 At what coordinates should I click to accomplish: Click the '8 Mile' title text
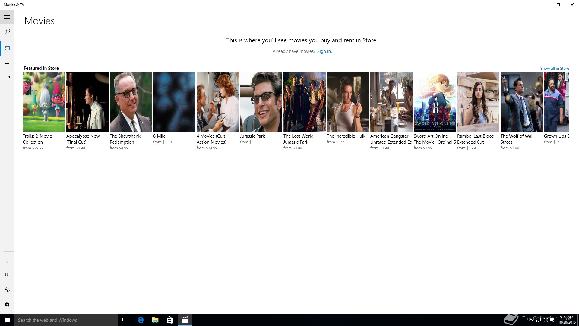point(159,136)
